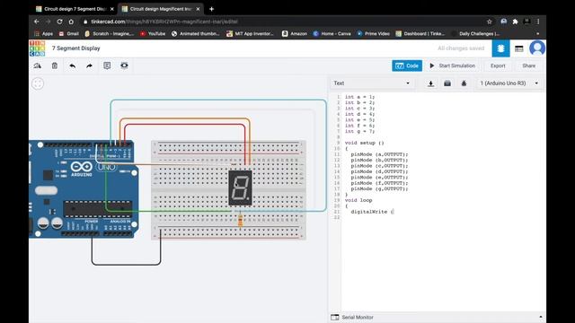The image size is (575, 323).
Task: Undo the last action
Action: (x=72, y=65)
